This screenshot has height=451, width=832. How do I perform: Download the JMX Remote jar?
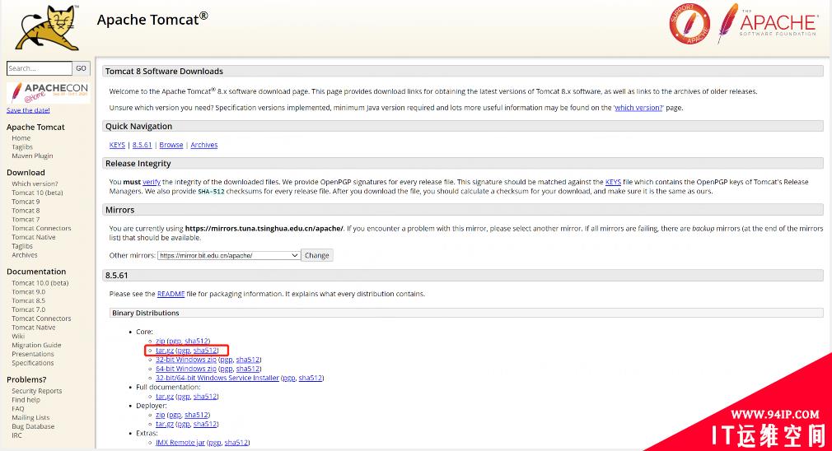[180, 442]
